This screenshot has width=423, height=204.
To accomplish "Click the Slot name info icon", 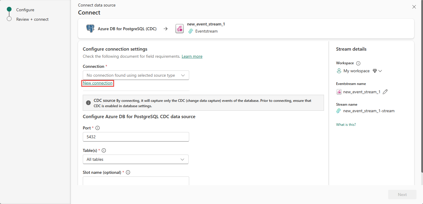I will point(128,172).
